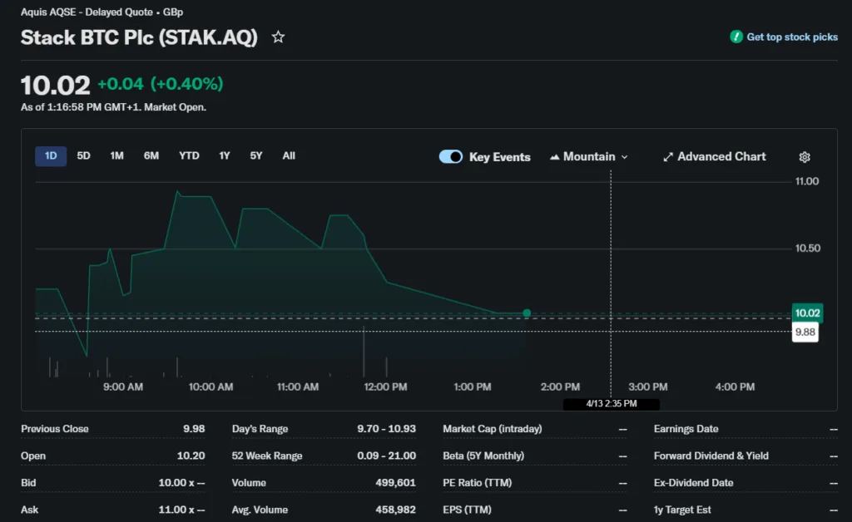
Task: Select the 1D tab
Action: (x=50, y=155)
